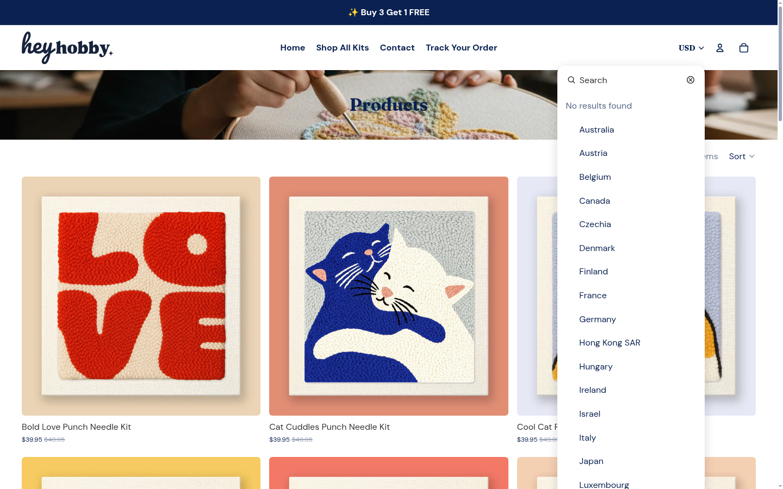Open the account profile icon
Screen dimensions: 783x489
(x=720, y=48)
